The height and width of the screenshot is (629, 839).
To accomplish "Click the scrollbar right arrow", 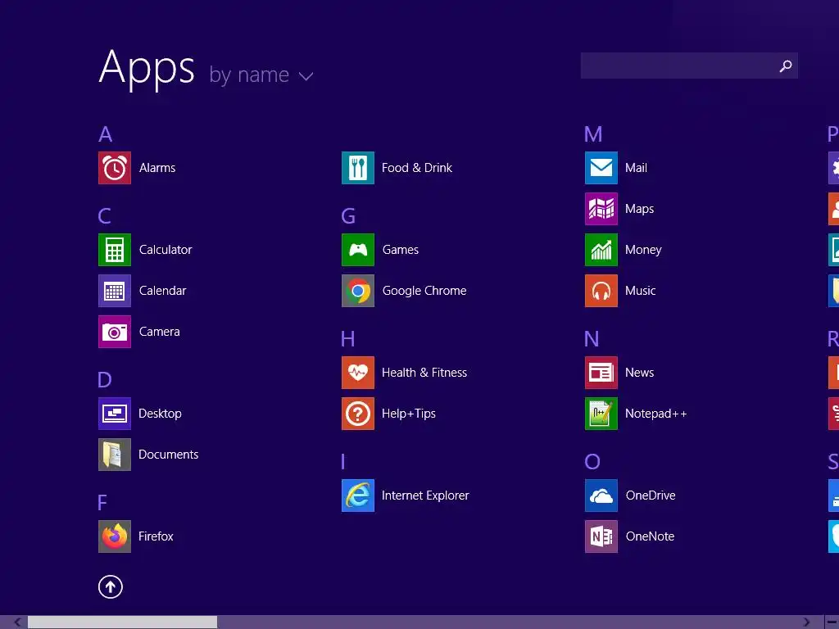I will pos(806,622).
